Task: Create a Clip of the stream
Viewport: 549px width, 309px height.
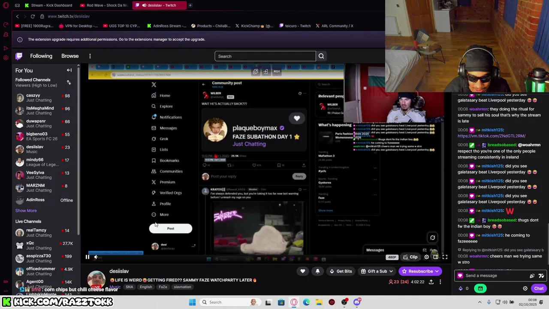Action: (x=410, y=257)
